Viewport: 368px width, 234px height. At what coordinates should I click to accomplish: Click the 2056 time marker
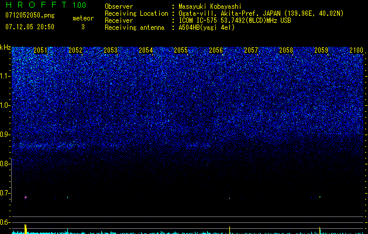pyautogui.click(x=216, y=50)
